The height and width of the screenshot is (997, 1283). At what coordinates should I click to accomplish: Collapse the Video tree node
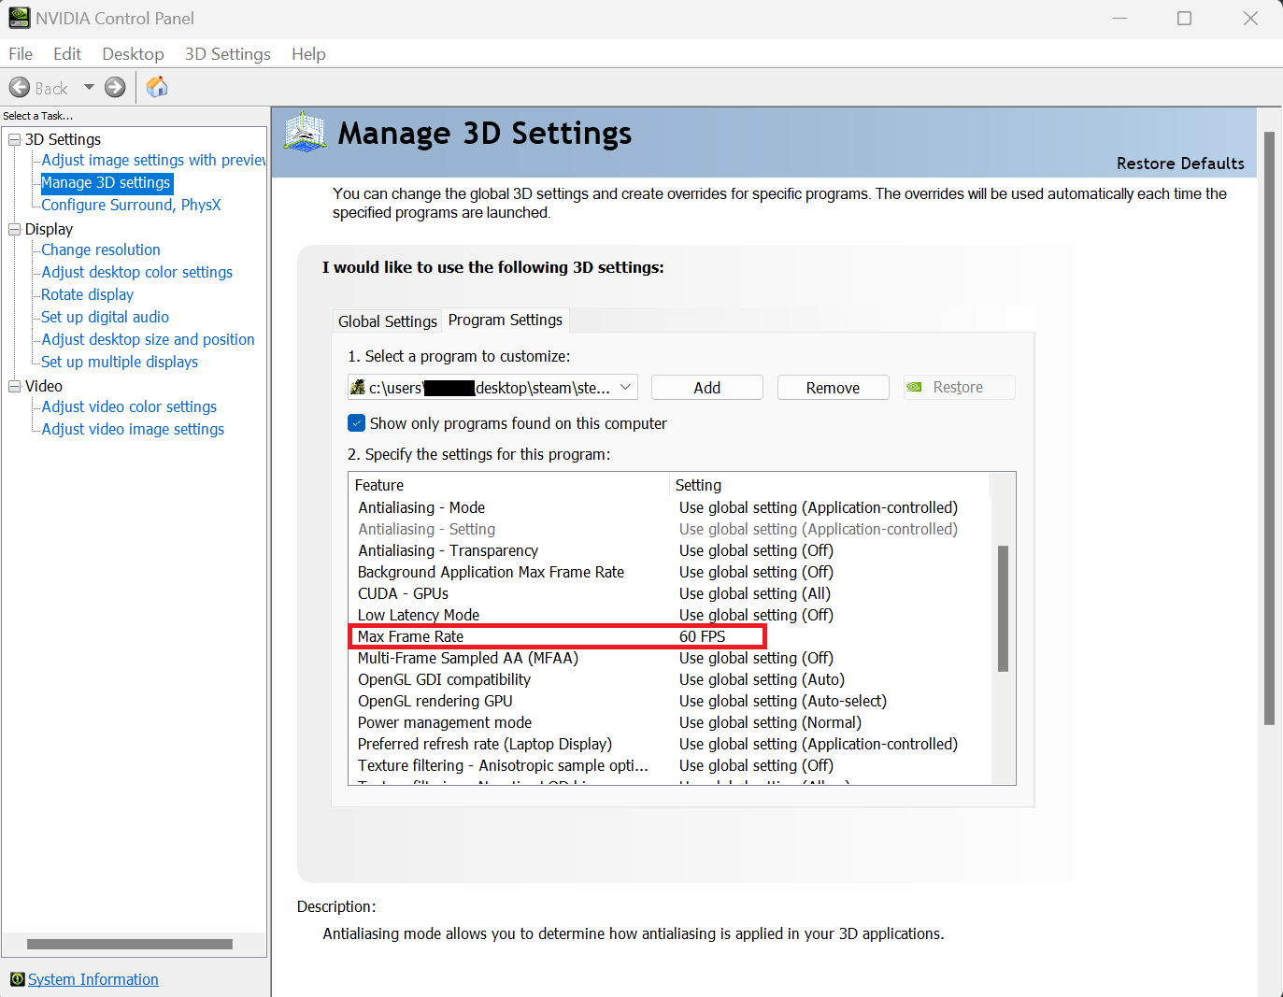[x=14, y=386]
